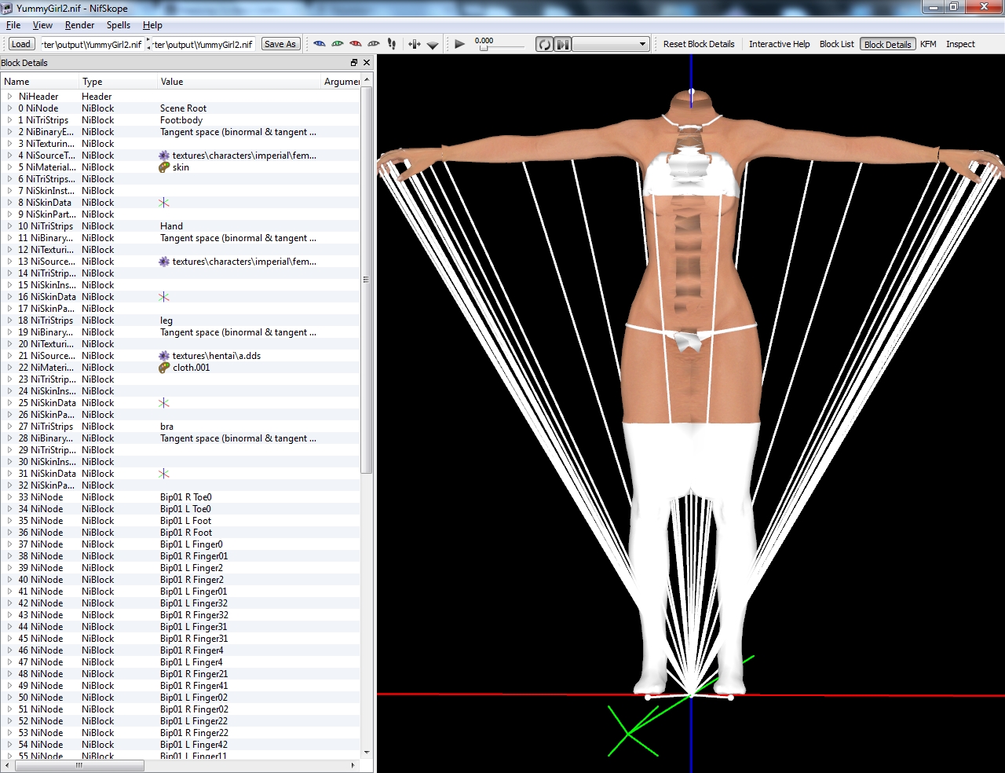Open the Render menu
1005x773 pixels.
tap(79, 25)
